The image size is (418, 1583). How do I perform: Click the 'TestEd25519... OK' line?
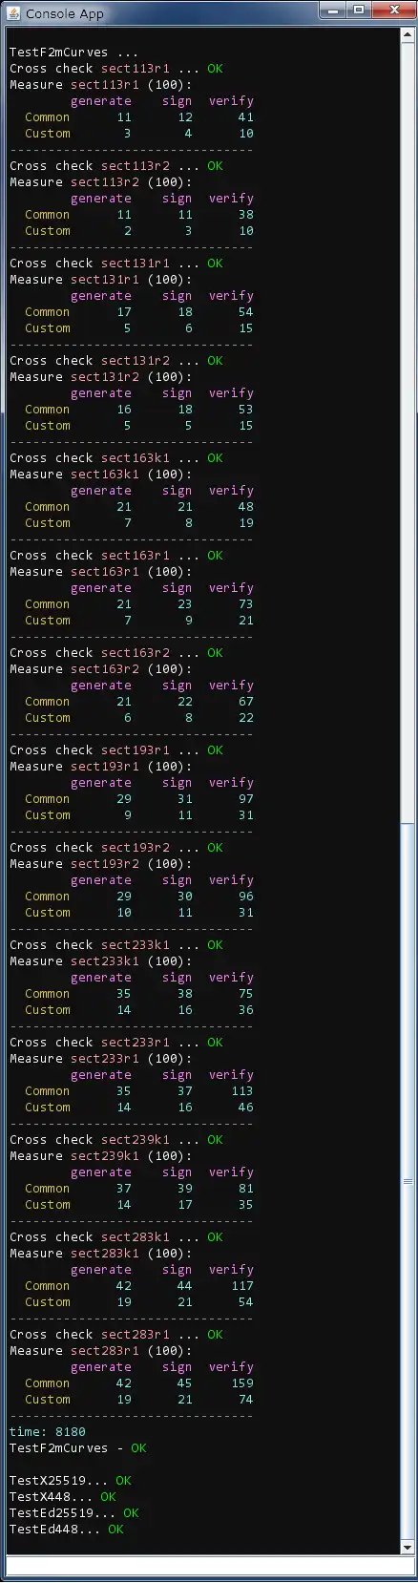74,1513
